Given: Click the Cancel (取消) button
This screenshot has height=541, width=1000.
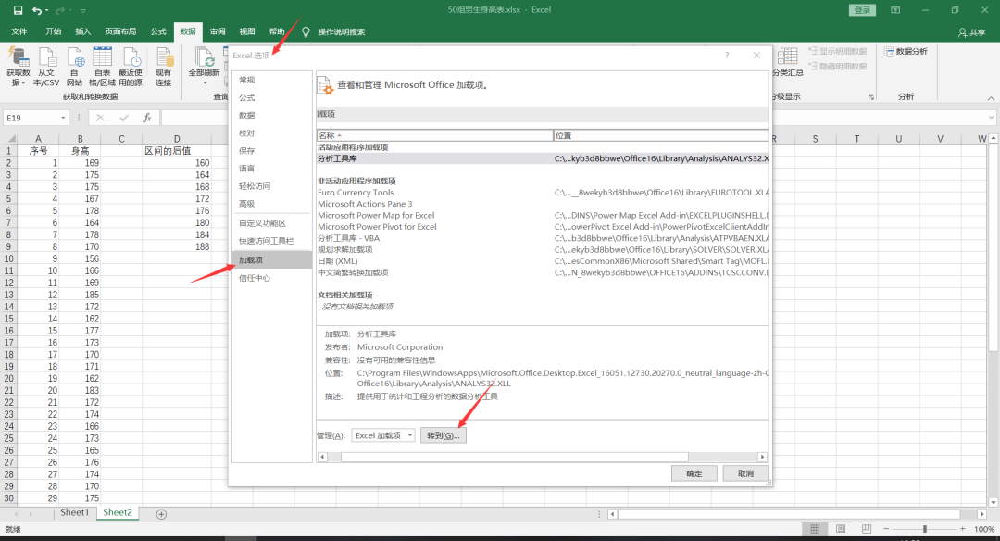Looking at the screenshot, I should coord(744,473).
